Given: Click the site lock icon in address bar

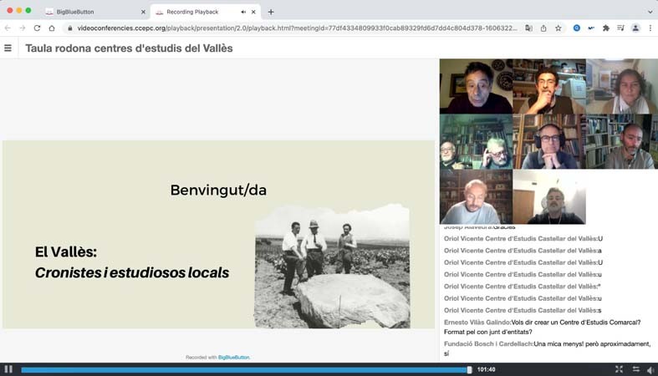Looking at the screenshot, I should tap(70, 28).
